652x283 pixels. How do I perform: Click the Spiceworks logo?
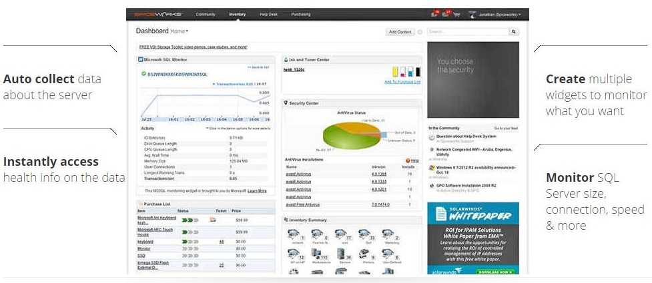(158, 15)
